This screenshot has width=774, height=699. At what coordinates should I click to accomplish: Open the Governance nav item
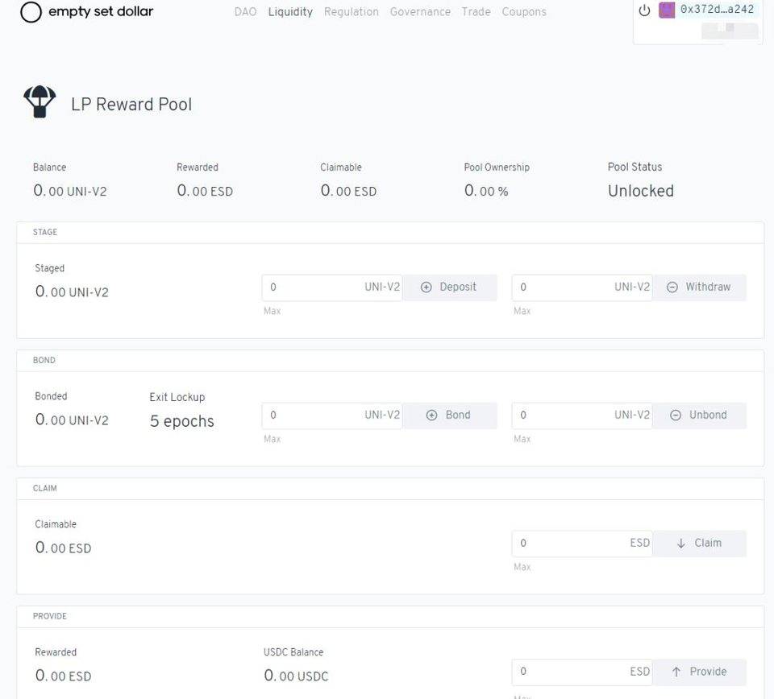(420, 12)
